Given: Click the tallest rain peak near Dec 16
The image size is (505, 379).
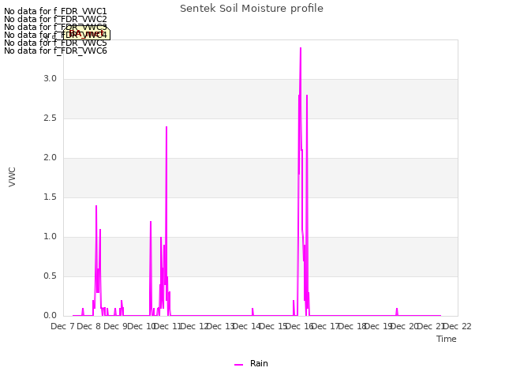Looking at the screenshot, I should 301,48.
